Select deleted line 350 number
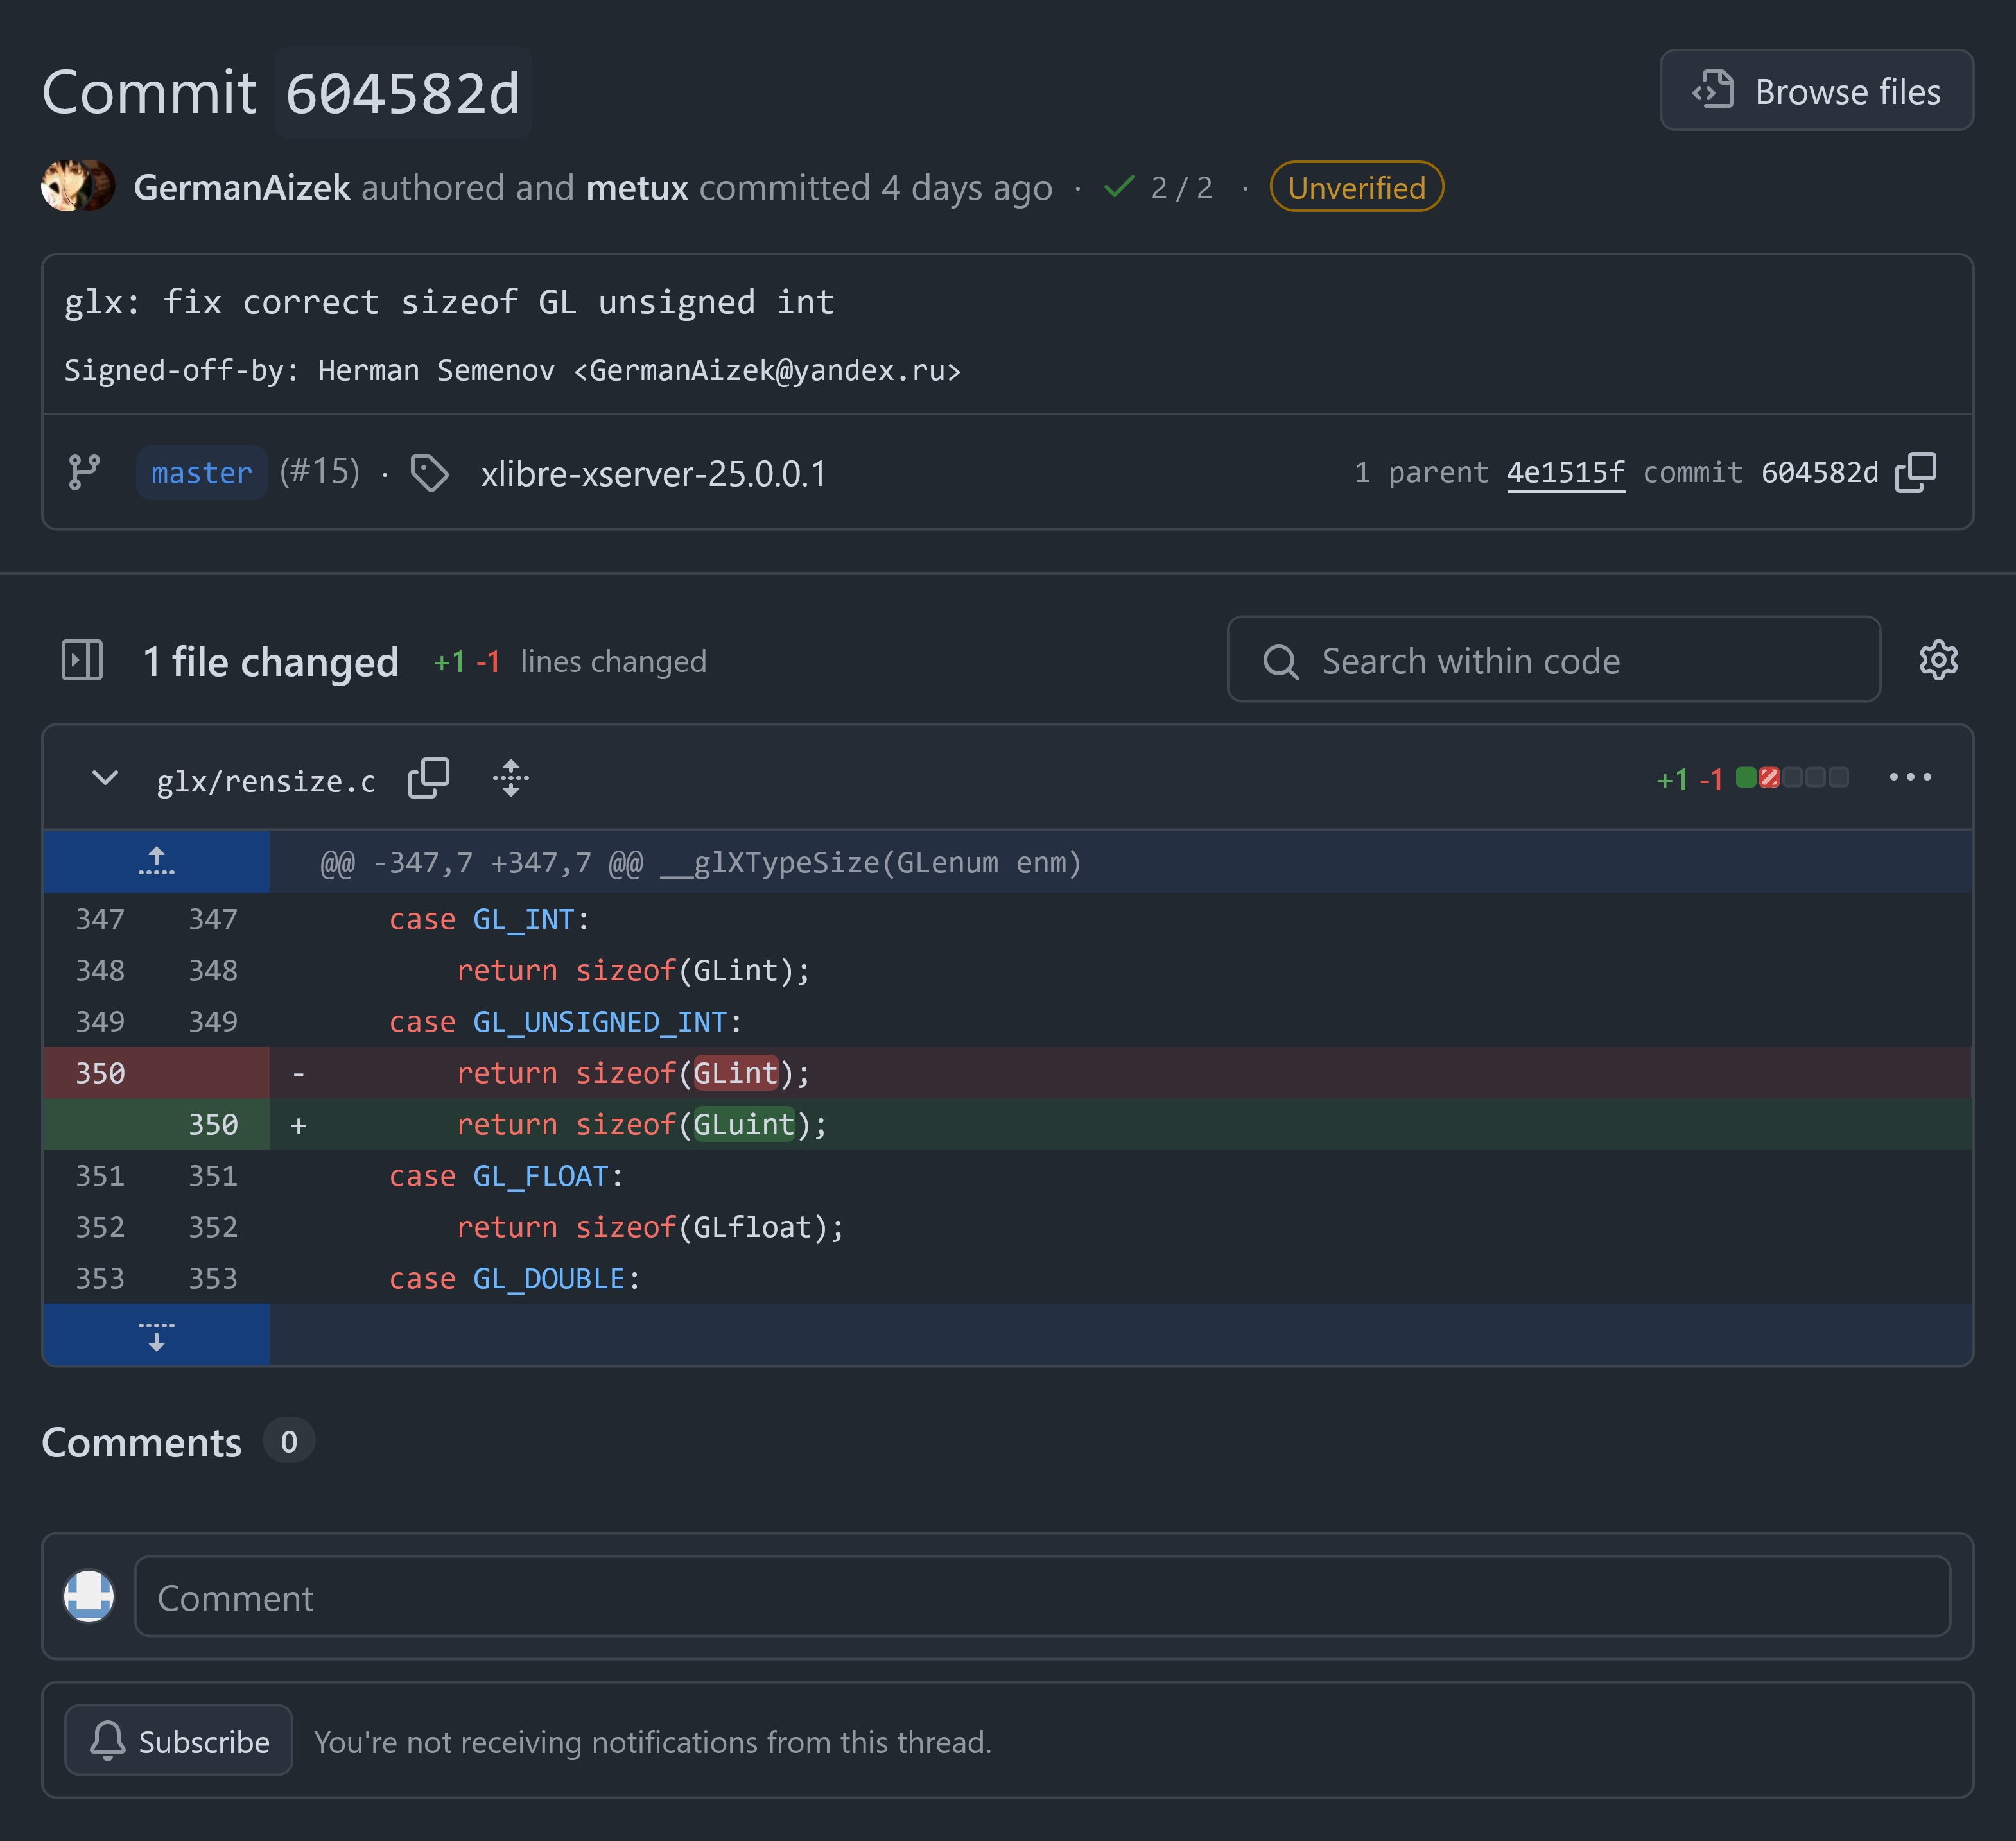Screen dimensions: 2016x1841 100,1073
